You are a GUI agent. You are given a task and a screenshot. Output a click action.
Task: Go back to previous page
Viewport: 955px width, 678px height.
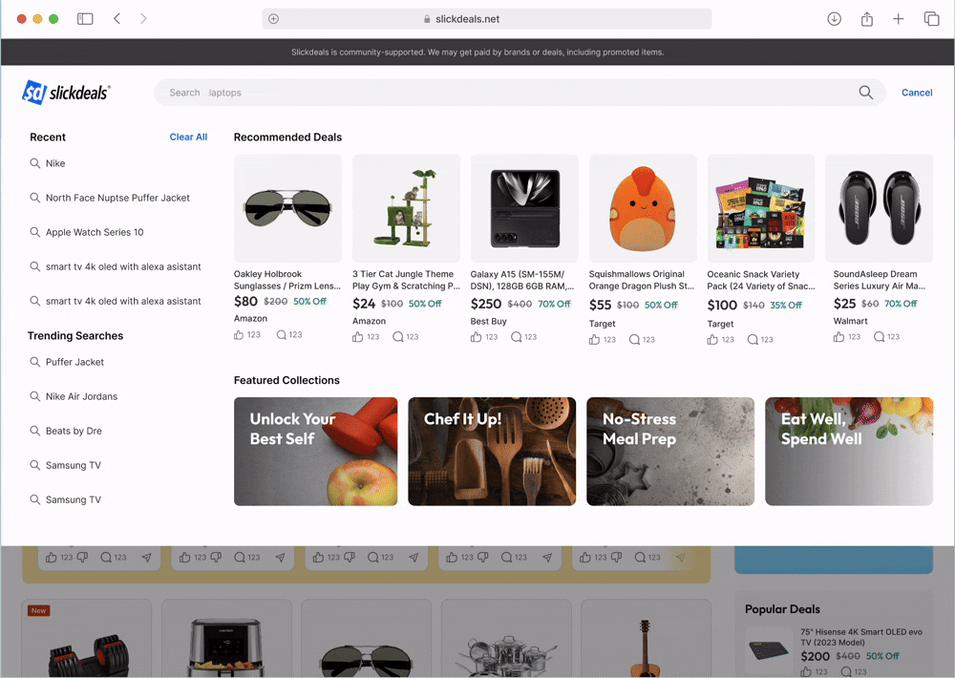tap(117, 19)
